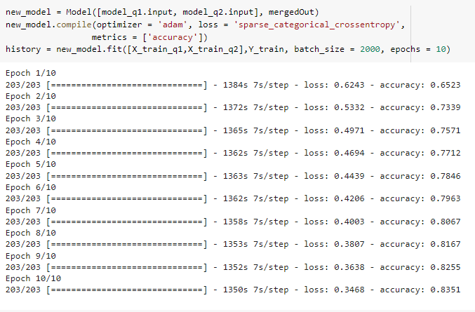Click loss value 0.3807
475x312 pixels.
click(x=349, y=244)
